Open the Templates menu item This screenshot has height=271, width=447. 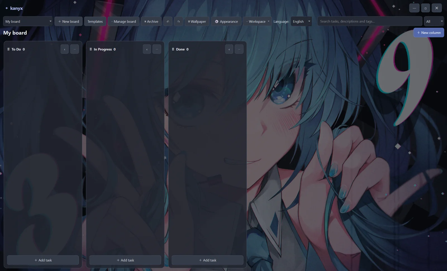95,22
